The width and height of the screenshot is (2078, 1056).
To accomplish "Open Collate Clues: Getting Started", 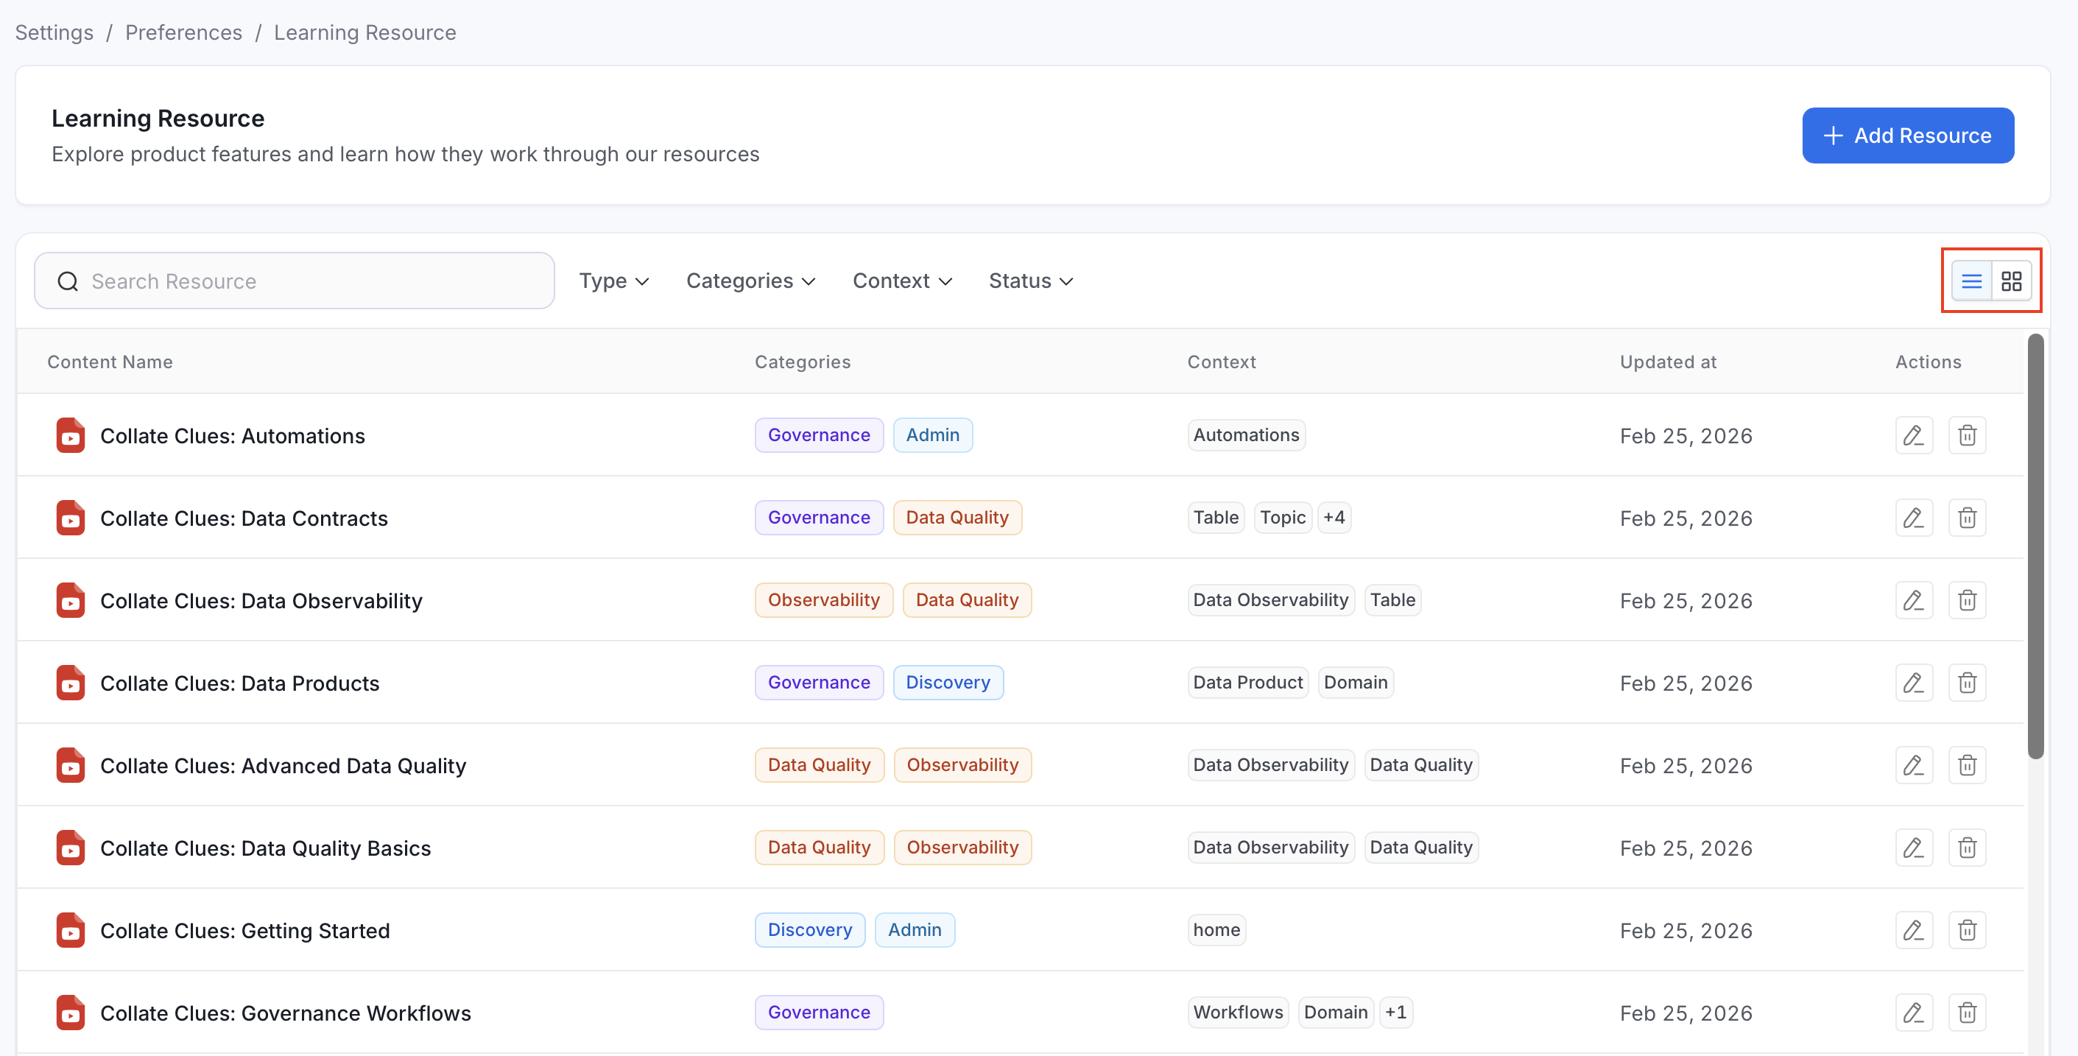I will (x=245, y=930).
